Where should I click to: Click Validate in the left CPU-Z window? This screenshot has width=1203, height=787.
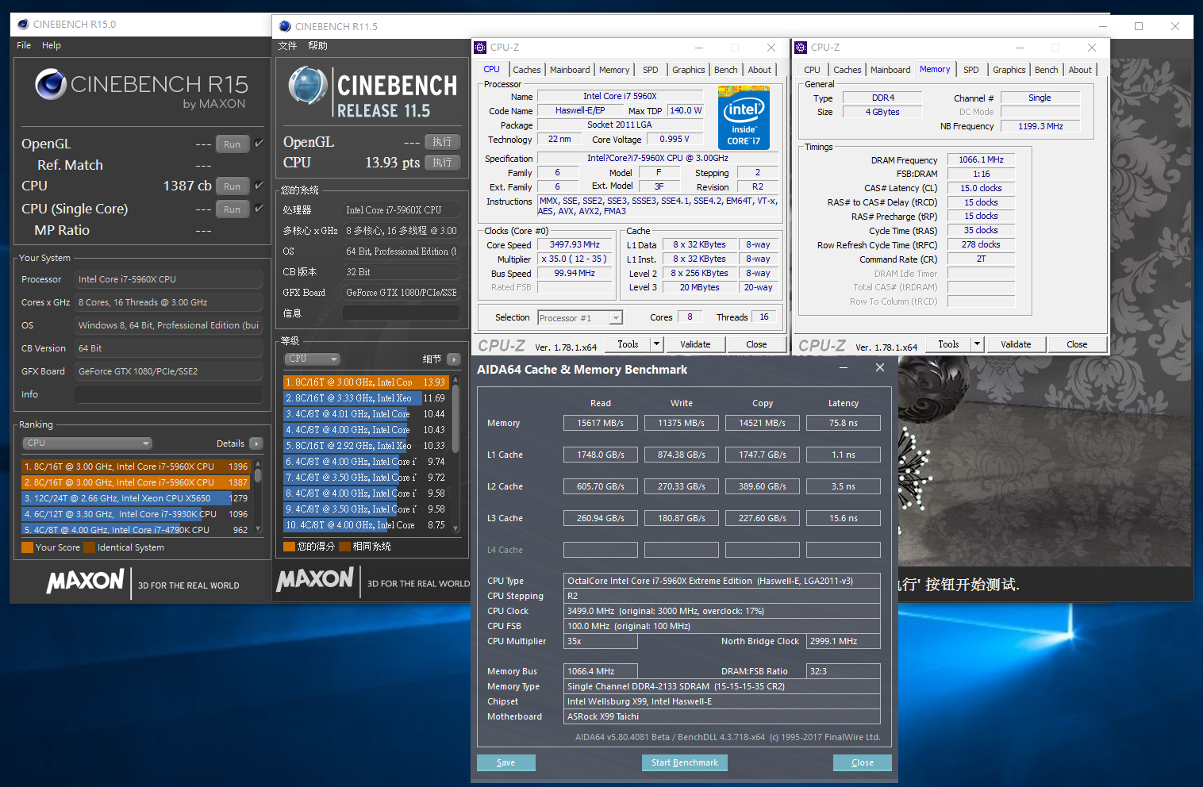[x=695, y=344]
